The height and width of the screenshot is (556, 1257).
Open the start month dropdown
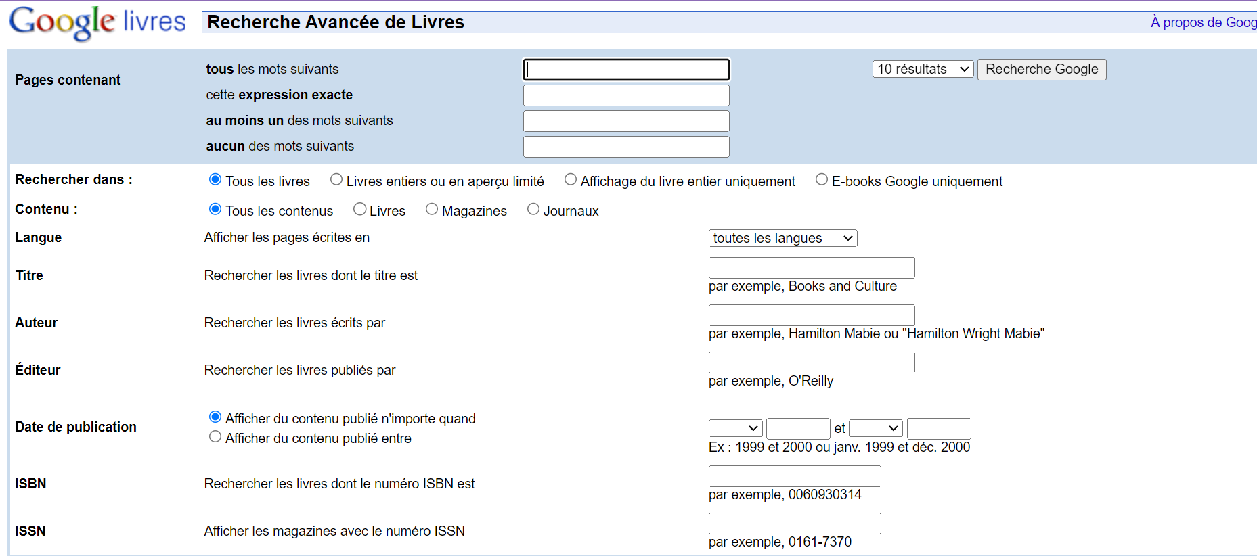point(736,428)
